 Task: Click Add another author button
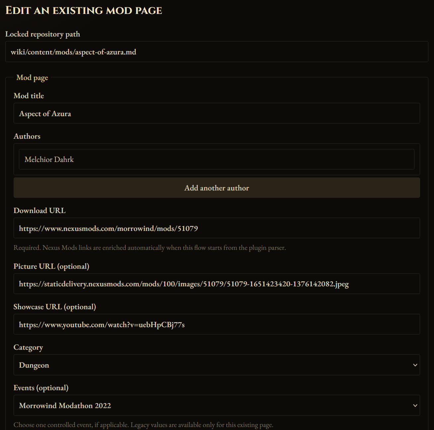coord(217,188)
